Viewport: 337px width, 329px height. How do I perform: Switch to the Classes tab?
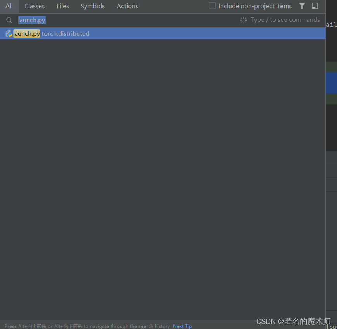click(34, 6)
